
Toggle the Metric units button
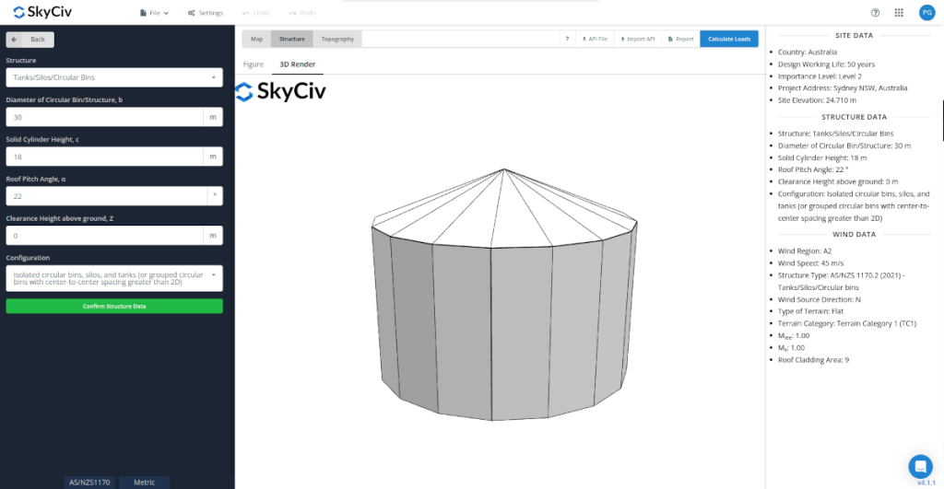click(x=145, y=482)
